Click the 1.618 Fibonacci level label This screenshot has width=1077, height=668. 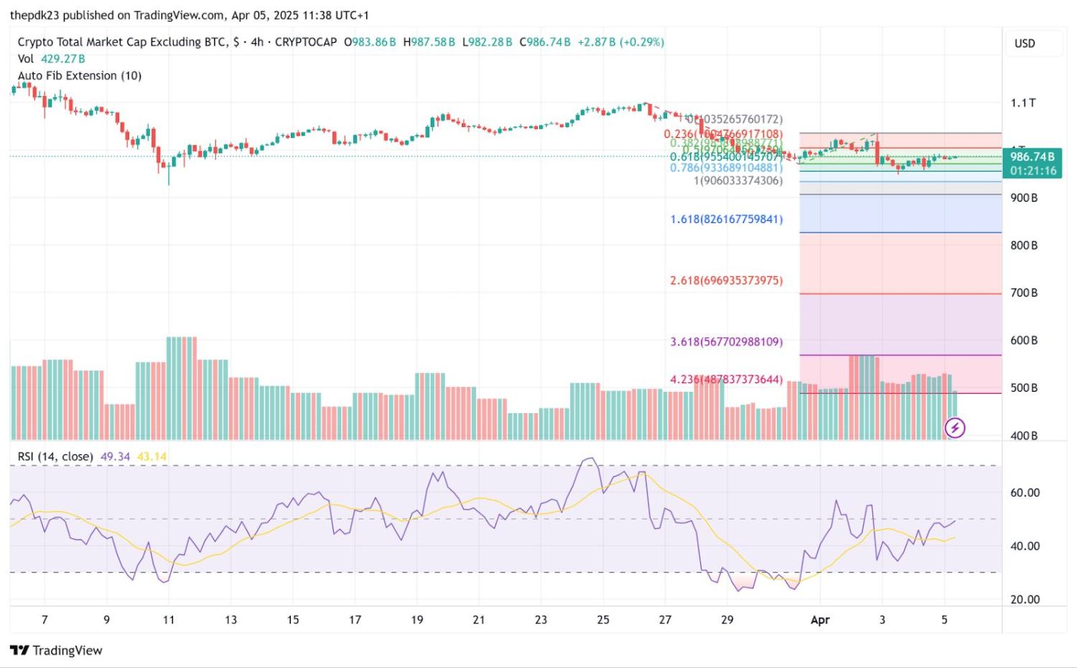pos(726,219)
